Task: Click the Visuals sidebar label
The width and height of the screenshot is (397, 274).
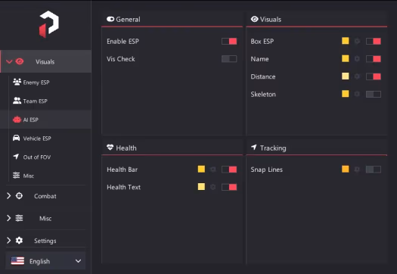Action: click(45, 62)
